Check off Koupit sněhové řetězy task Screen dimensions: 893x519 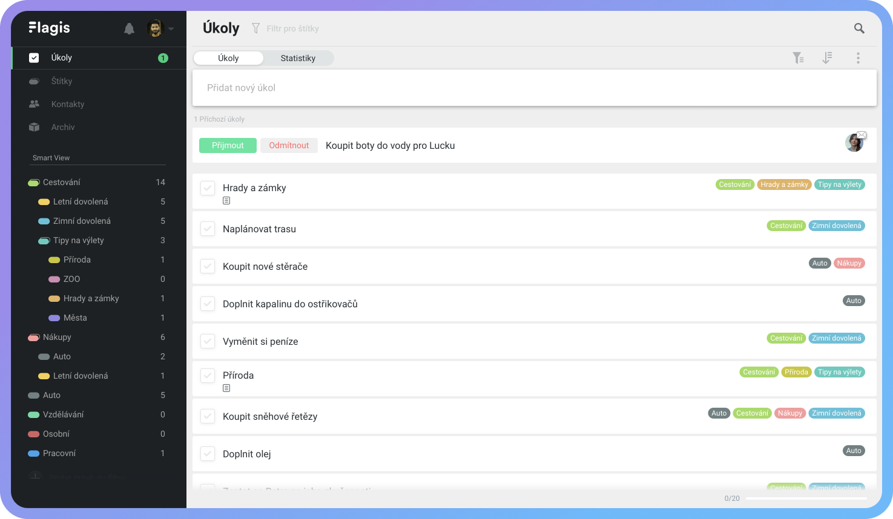click(208, 416)
